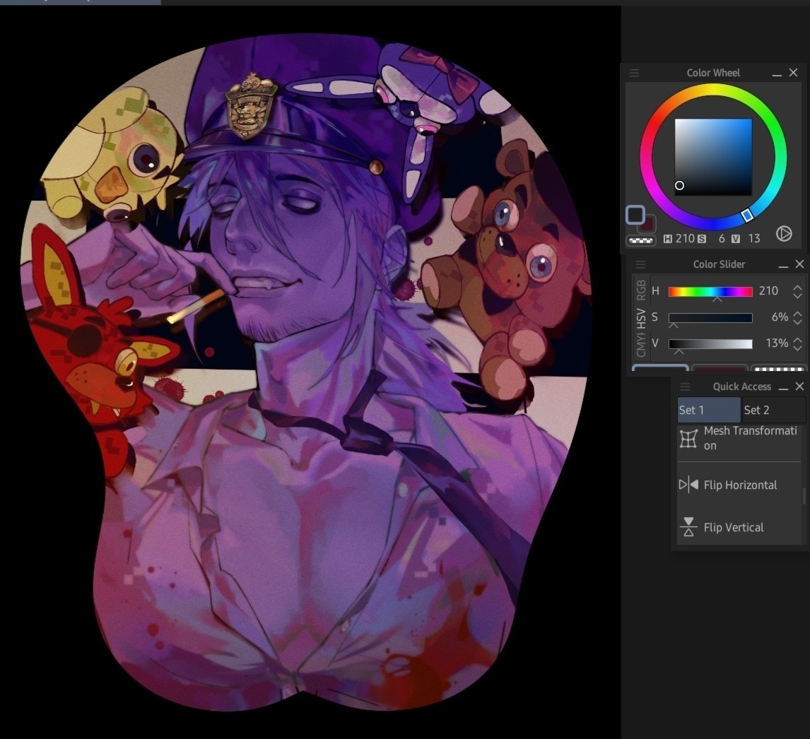Click the Color Wheel panel title
The image size is (810, 739).
713,73
